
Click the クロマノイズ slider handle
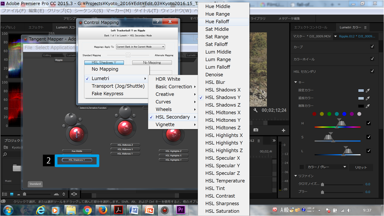click(322, 184)
